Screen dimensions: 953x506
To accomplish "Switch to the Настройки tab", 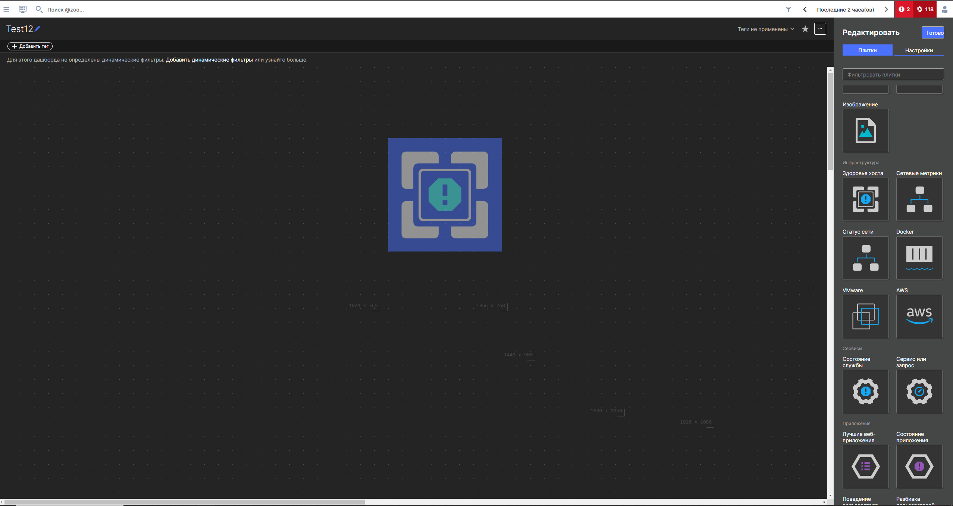I will click(x=919, y=50).
